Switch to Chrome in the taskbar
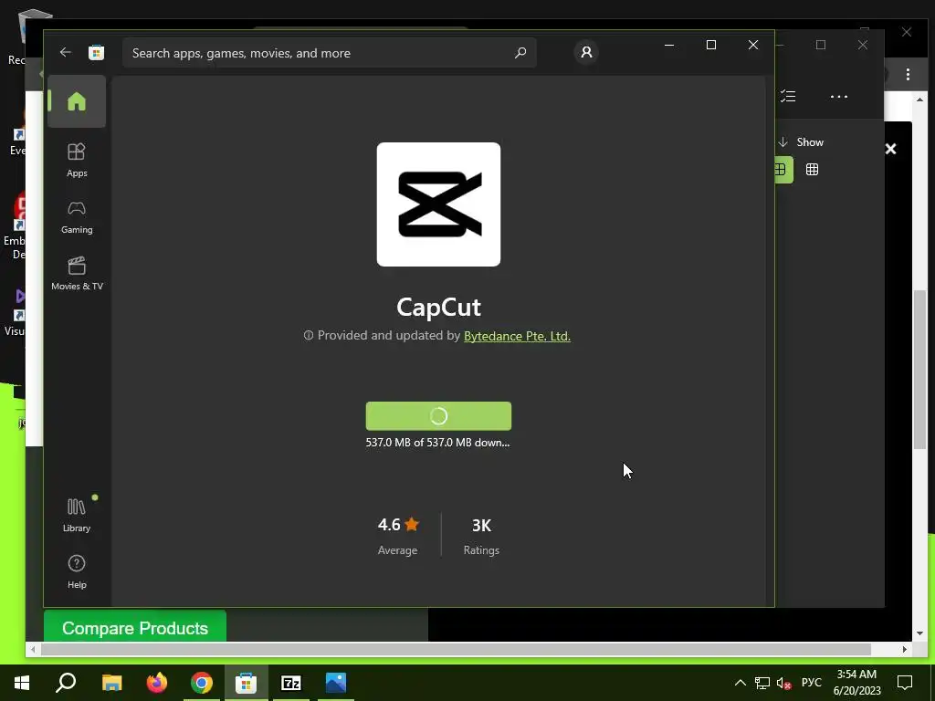This screenshot has height=701, width=935. 202,683
